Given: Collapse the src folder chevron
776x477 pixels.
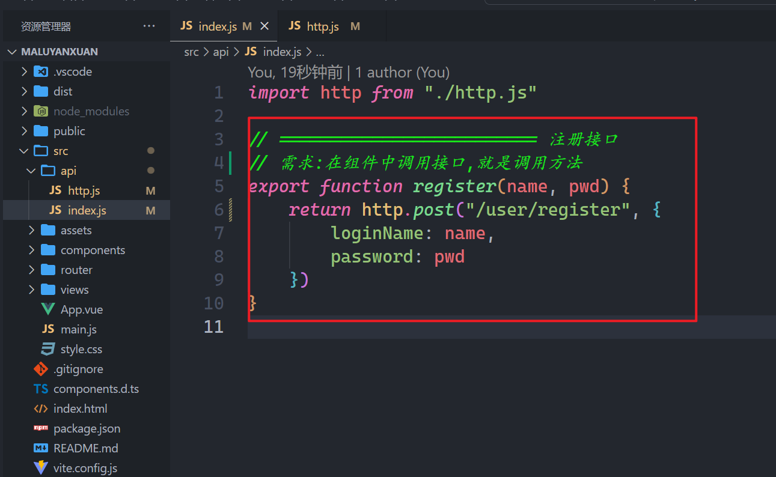Looking at the screenshot, I should tap(24, 151).
